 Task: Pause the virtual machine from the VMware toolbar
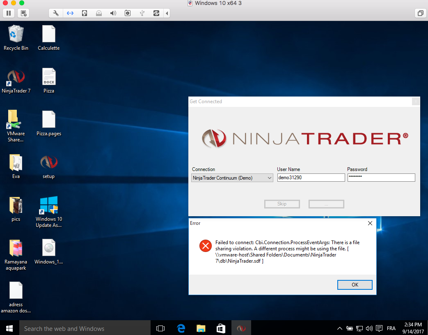(9, 13)
